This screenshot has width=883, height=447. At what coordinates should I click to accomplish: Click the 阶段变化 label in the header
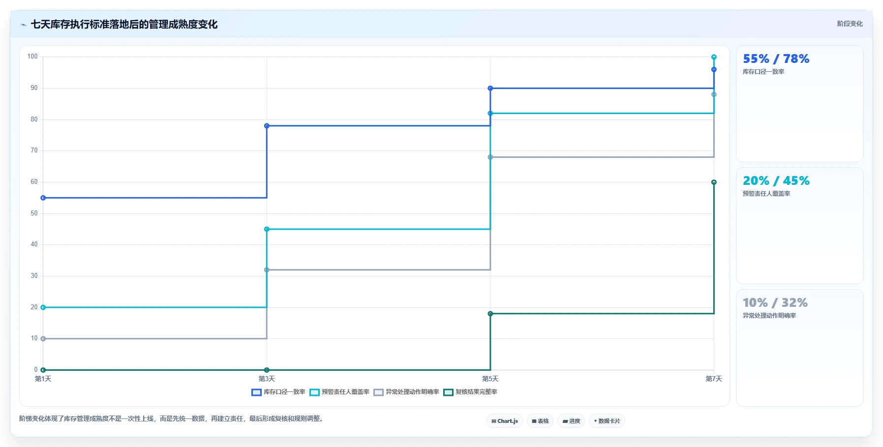point(850,24)
